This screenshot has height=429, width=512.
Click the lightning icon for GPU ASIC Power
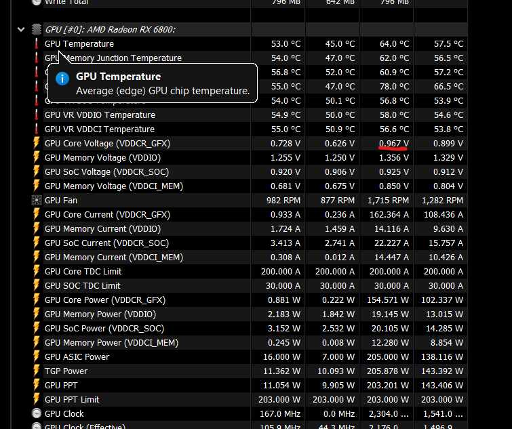36,357
